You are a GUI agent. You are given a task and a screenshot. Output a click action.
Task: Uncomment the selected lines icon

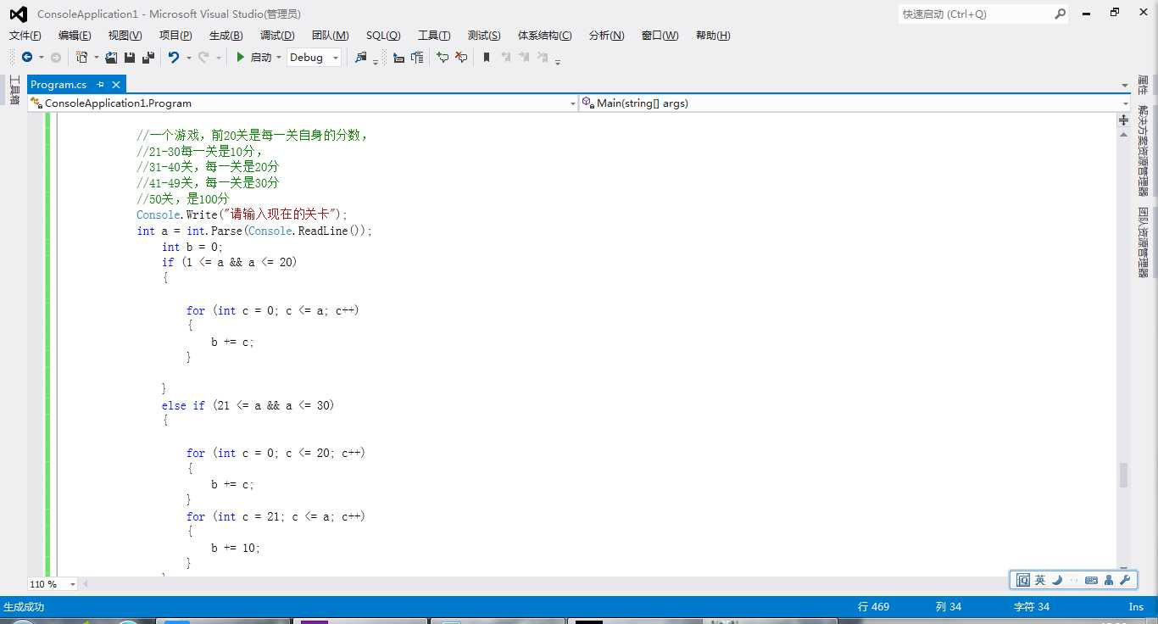coord(461,58)
